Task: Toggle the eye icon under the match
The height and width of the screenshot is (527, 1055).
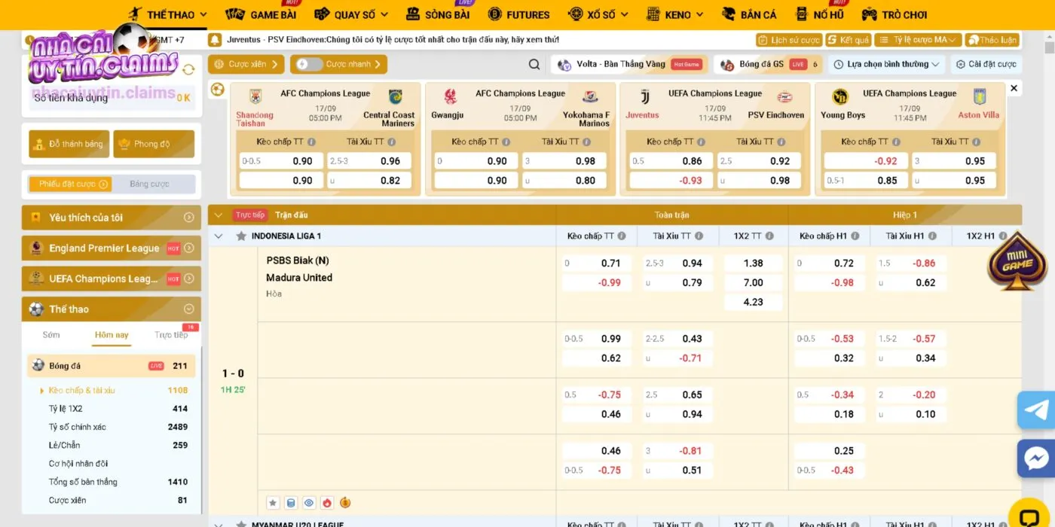Action: point(309,503)
